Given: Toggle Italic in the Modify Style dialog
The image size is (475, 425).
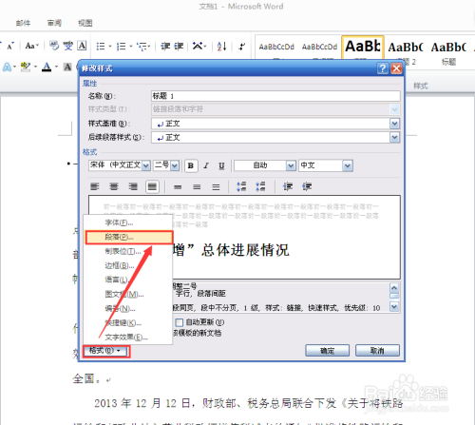Looking at the screenshot, I should [x=206, y=165].
